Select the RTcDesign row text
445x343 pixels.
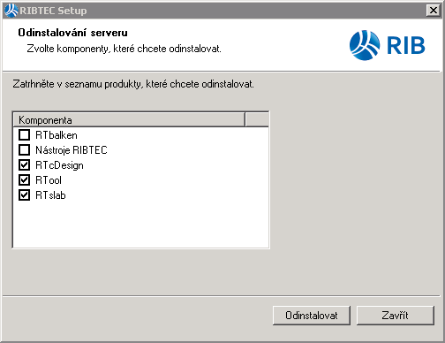59,165
